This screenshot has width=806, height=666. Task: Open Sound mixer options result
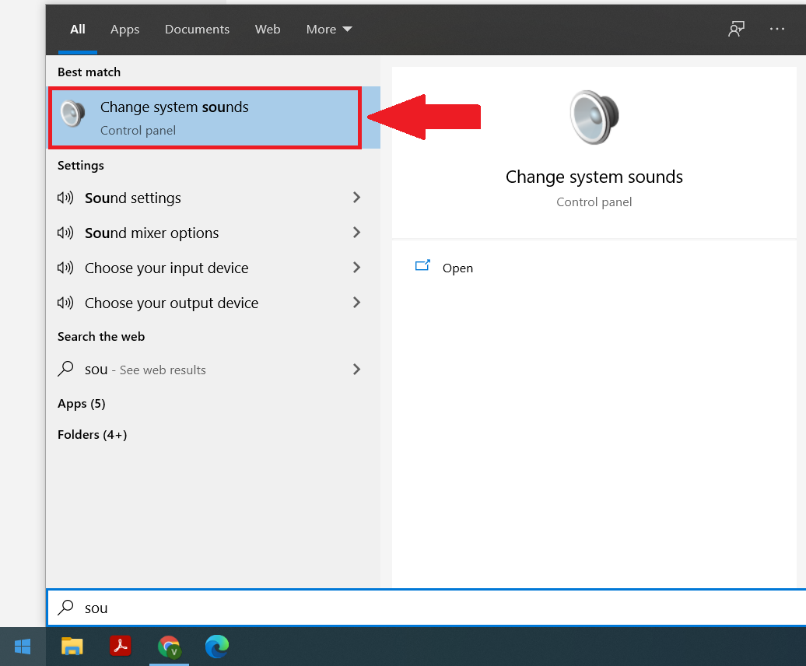click(213, 233)
